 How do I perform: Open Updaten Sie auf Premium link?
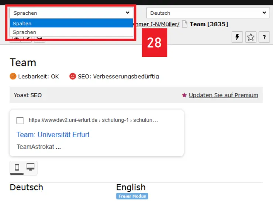223,95
